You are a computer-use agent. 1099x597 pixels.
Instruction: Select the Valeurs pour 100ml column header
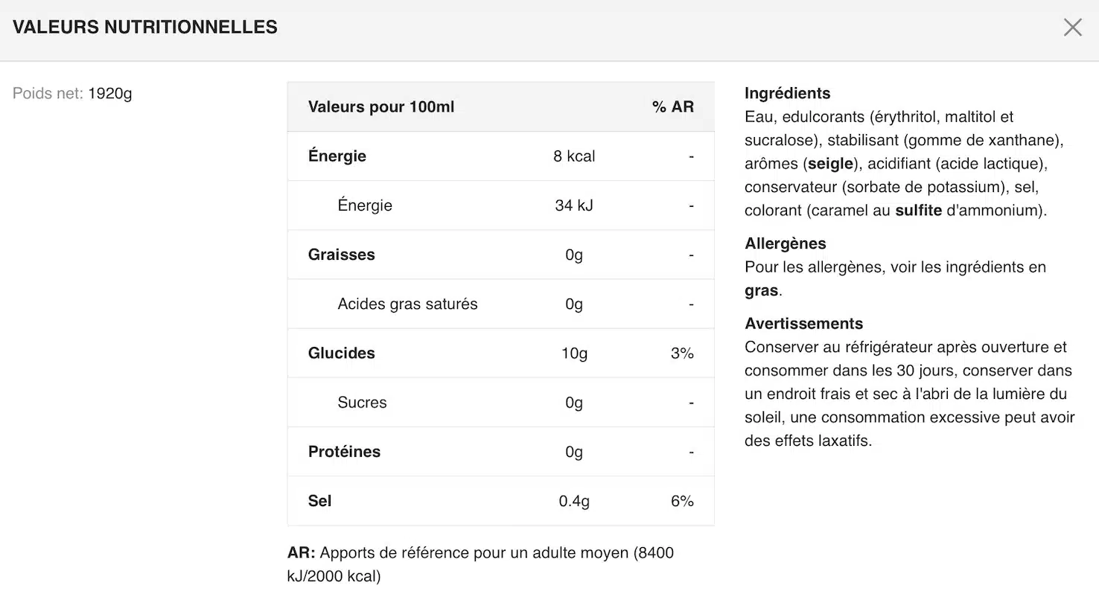(381, 107)
